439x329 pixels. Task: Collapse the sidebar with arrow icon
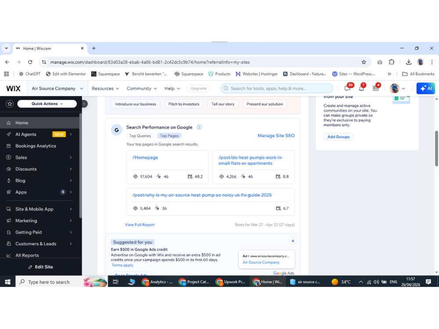pos(84,104)
